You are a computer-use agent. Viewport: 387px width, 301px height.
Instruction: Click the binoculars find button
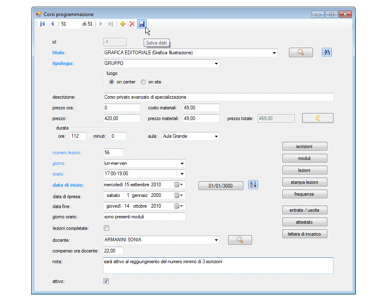point(327,52)
